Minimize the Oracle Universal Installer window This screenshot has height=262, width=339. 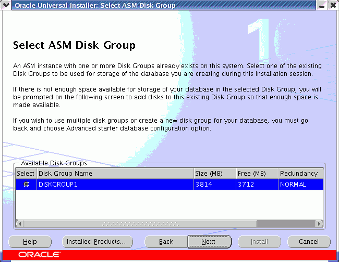pos(321,5)
